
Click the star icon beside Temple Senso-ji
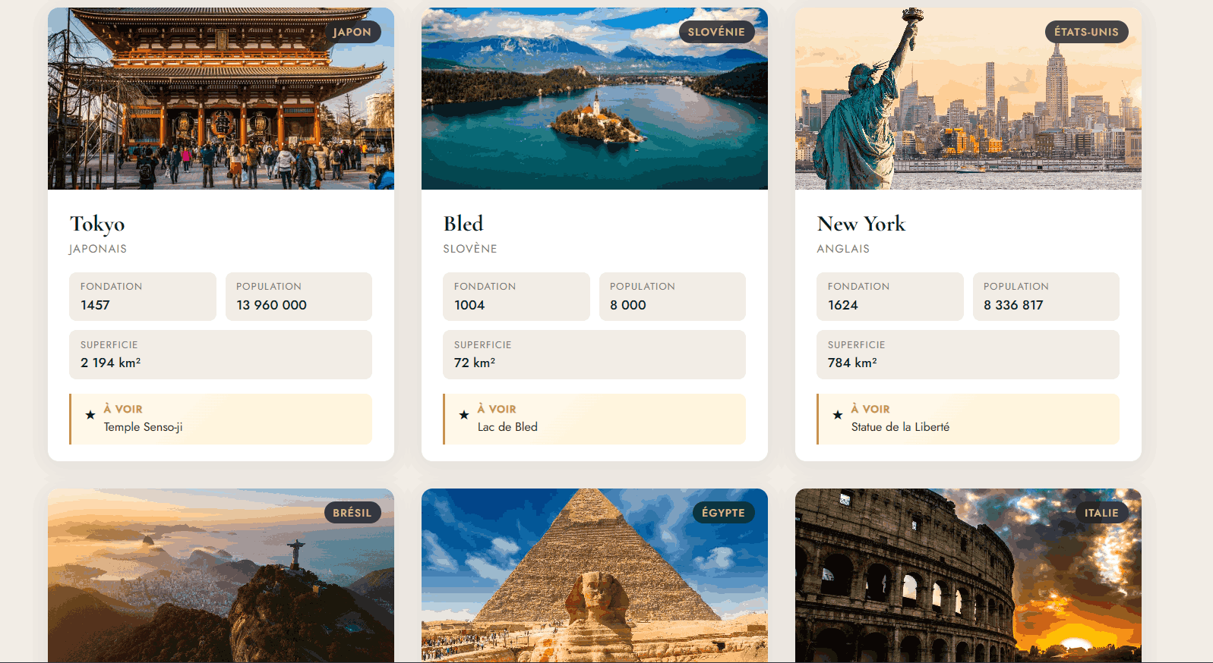click(x=90, y=415)
